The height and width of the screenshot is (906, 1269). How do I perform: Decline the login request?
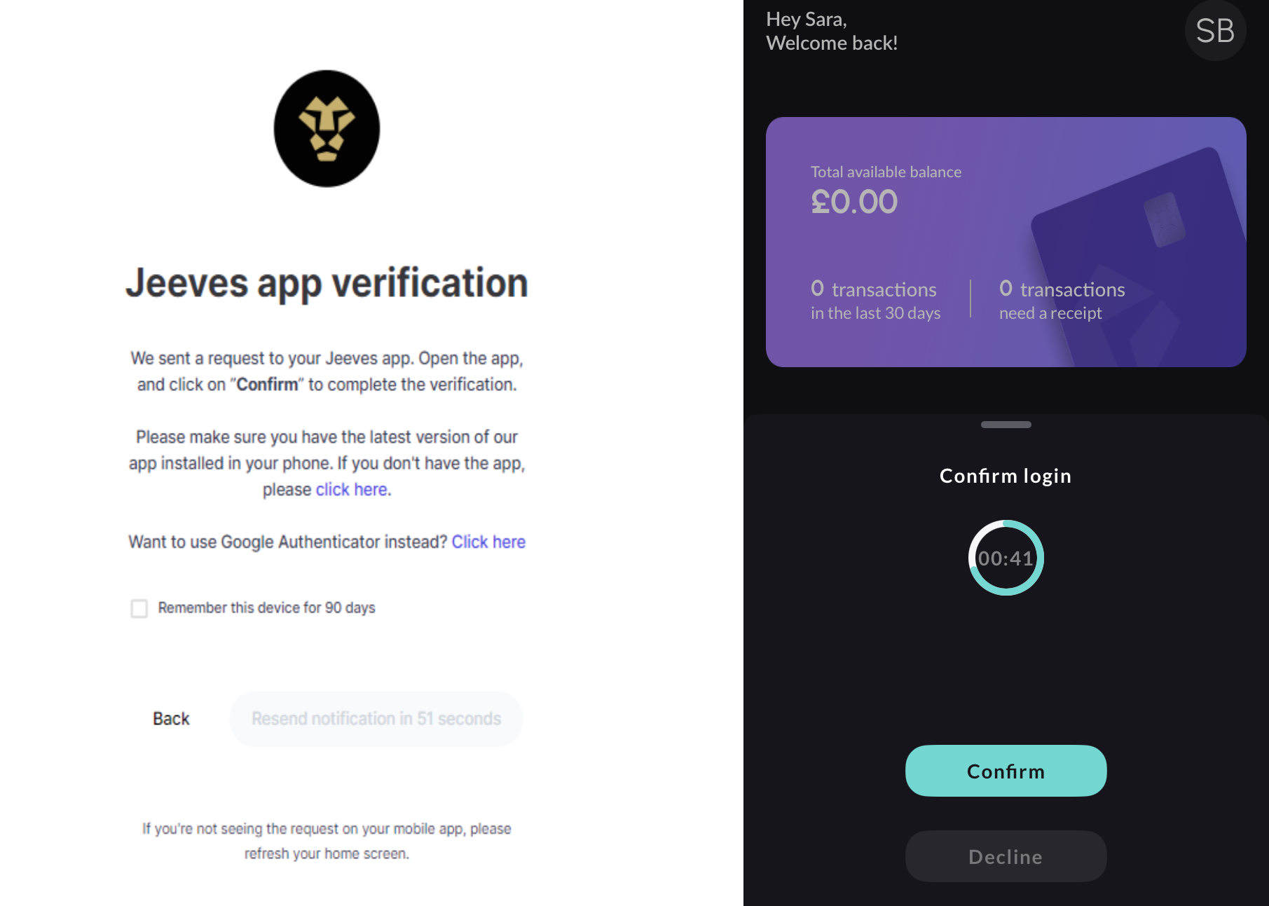[x=1005, y=856]
